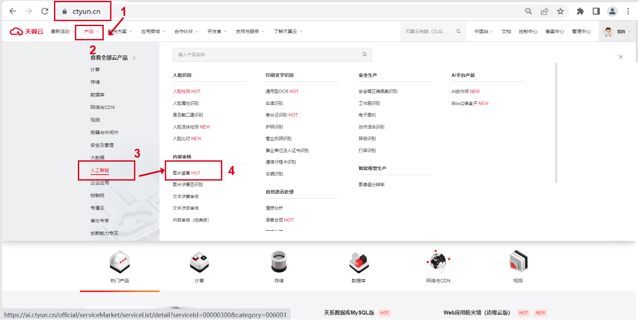Click 控制中心 in header
639x320 pixels.
[528, 31]
